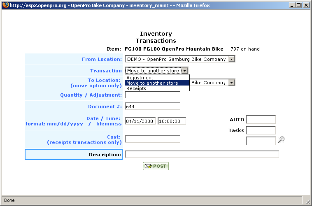The width and height of the screenshot is (312, 206).
Task: Click the date field showing 04/11/2008
Action: 140,121
